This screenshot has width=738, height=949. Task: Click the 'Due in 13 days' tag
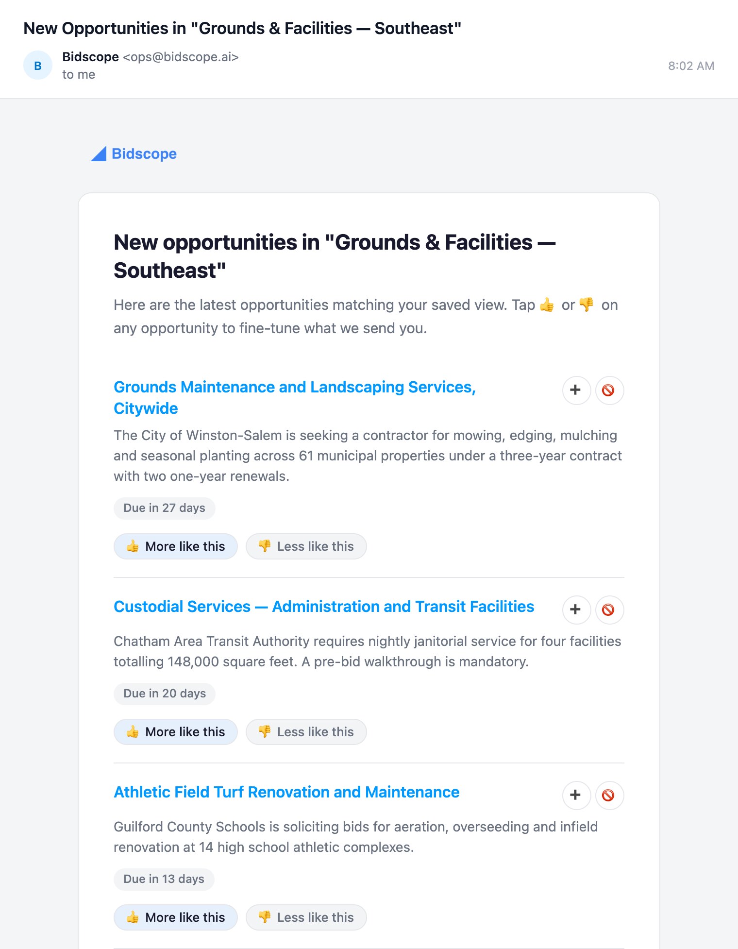click(164, 879)
